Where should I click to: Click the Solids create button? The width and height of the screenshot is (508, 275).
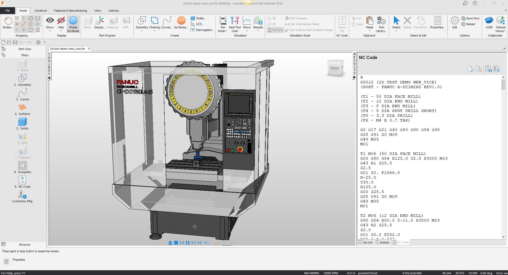coord(198,18)
